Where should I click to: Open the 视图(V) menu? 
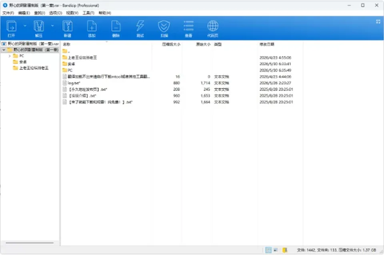[x=72, y=13]
